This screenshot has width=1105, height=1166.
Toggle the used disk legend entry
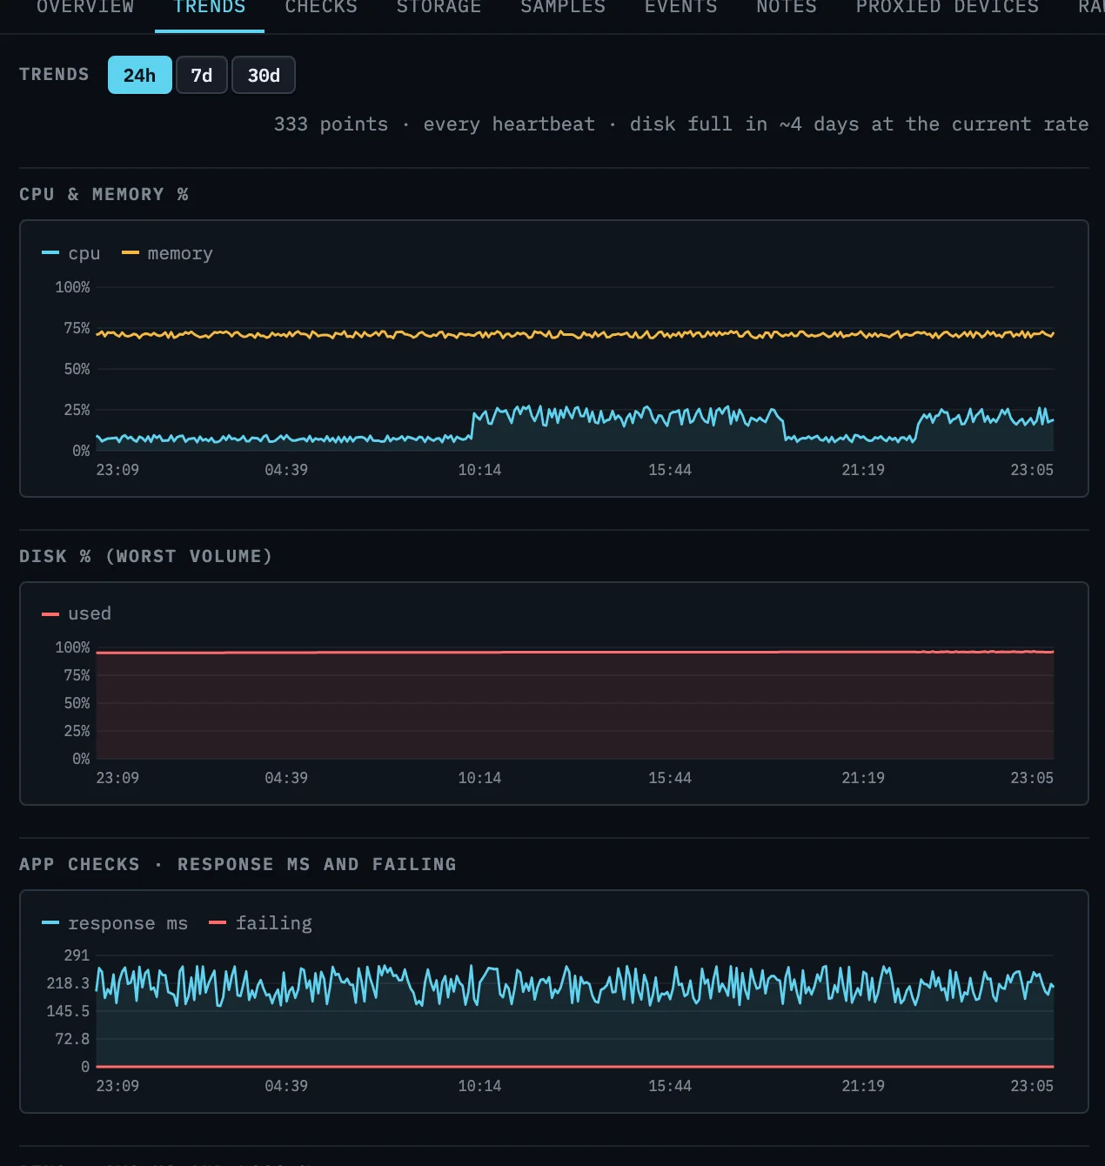click(77, 613)
